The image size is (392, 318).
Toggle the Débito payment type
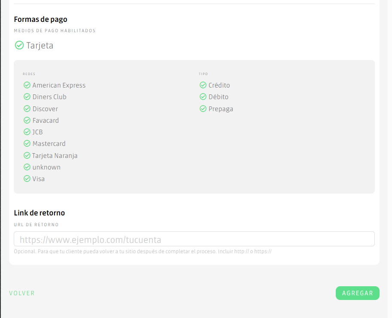coord(203,97)
